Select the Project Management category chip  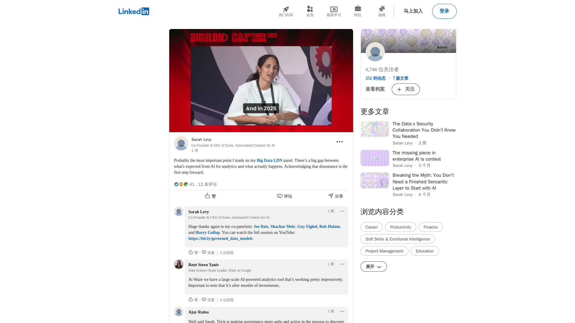pyautogui.click(x=384, y=251)
